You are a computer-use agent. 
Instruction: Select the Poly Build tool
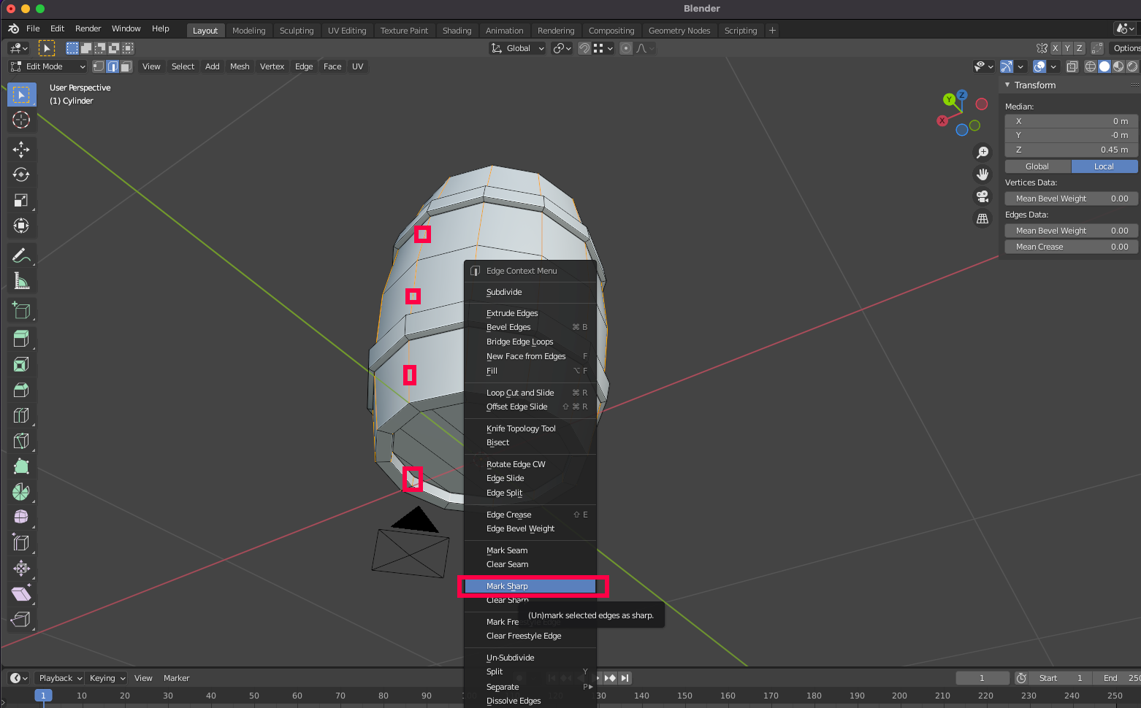tap(21, 466)
